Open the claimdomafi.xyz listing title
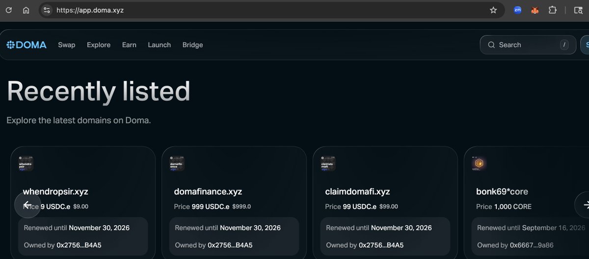 point(358,191)
